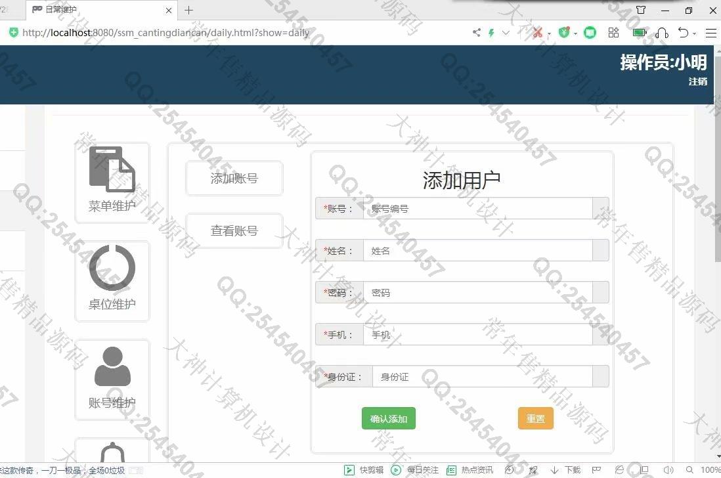Open the browser hamburger main menu
The height and width of the screenshot is (478, 721).
[x=710, y=33]
